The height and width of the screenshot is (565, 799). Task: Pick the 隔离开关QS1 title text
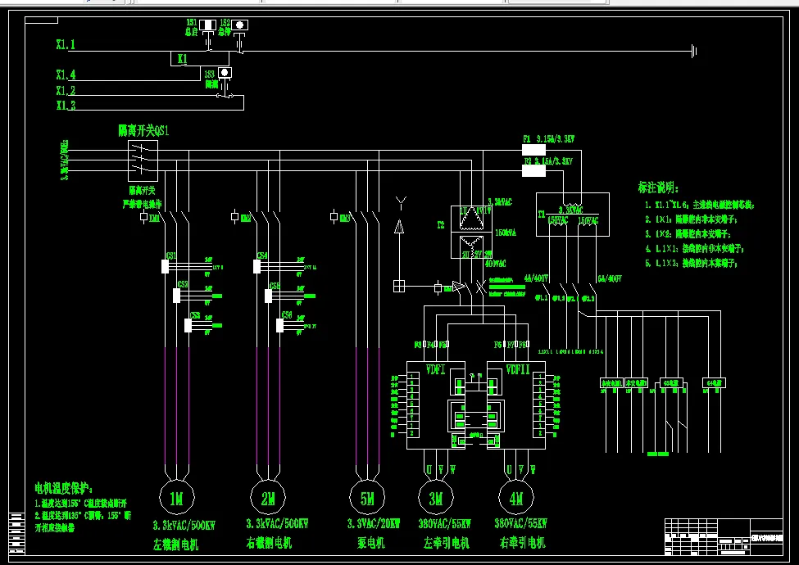(143, 131)
